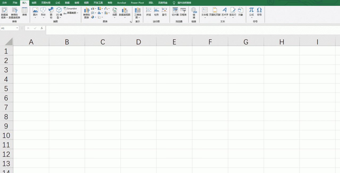The image size is (340, 173).
Task: Open the Help (帮助) tab
Action: [110, 3]
